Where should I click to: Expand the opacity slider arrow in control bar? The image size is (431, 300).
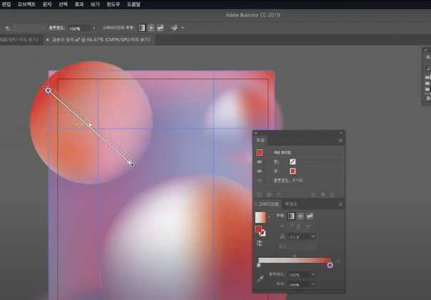94,28
